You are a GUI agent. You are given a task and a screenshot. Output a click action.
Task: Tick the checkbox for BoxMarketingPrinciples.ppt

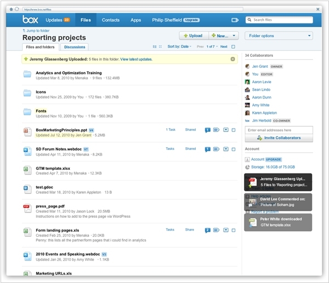234,130
